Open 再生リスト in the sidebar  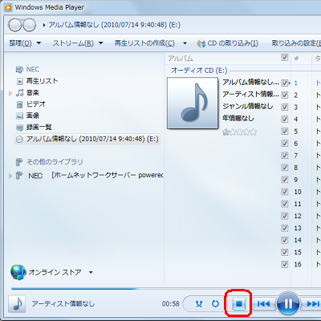click(x=42, y=81)
